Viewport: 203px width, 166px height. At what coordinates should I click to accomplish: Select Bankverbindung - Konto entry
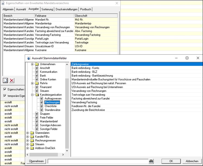137,68
